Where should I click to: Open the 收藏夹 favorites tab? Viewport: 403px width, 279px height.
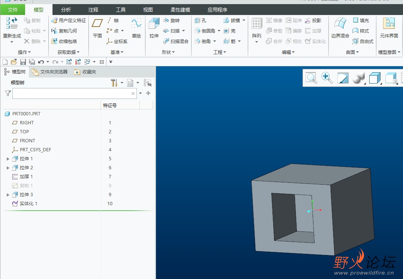tap(85, 72)
